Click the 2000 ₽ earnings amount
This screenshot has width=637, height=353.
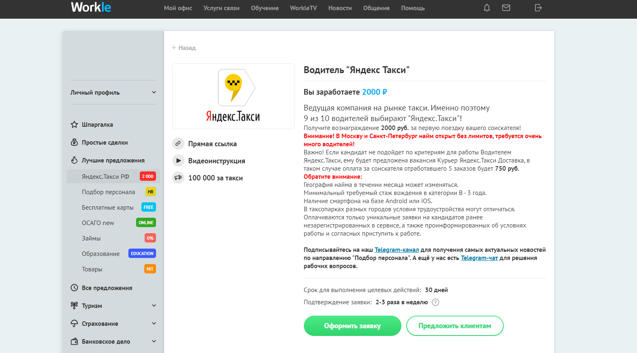(374, 92)
